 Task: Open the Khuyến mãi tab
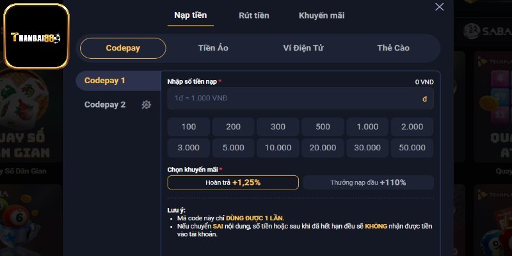[322, 15]
